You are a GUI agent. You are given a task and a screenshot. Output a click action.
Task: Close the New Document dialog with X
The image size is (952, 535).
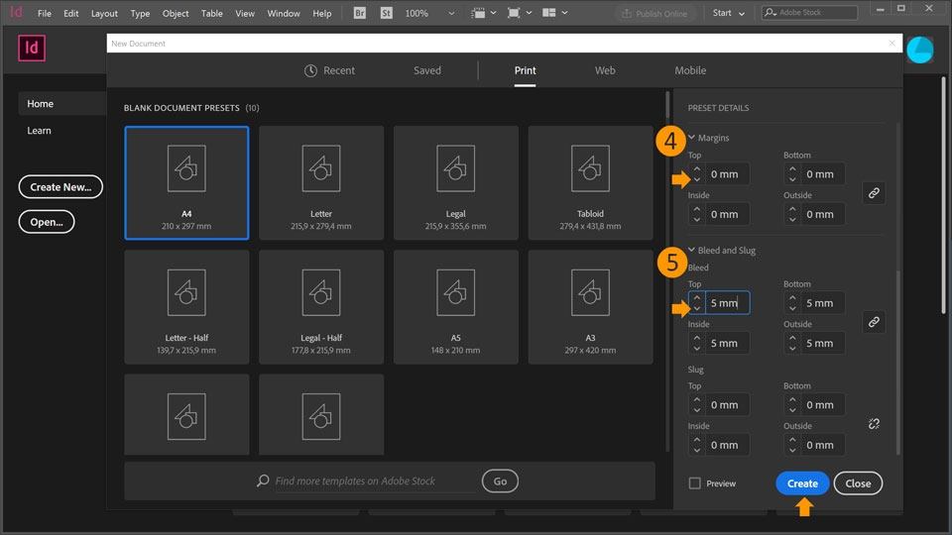pyautogui.click(x=892, y=43)
